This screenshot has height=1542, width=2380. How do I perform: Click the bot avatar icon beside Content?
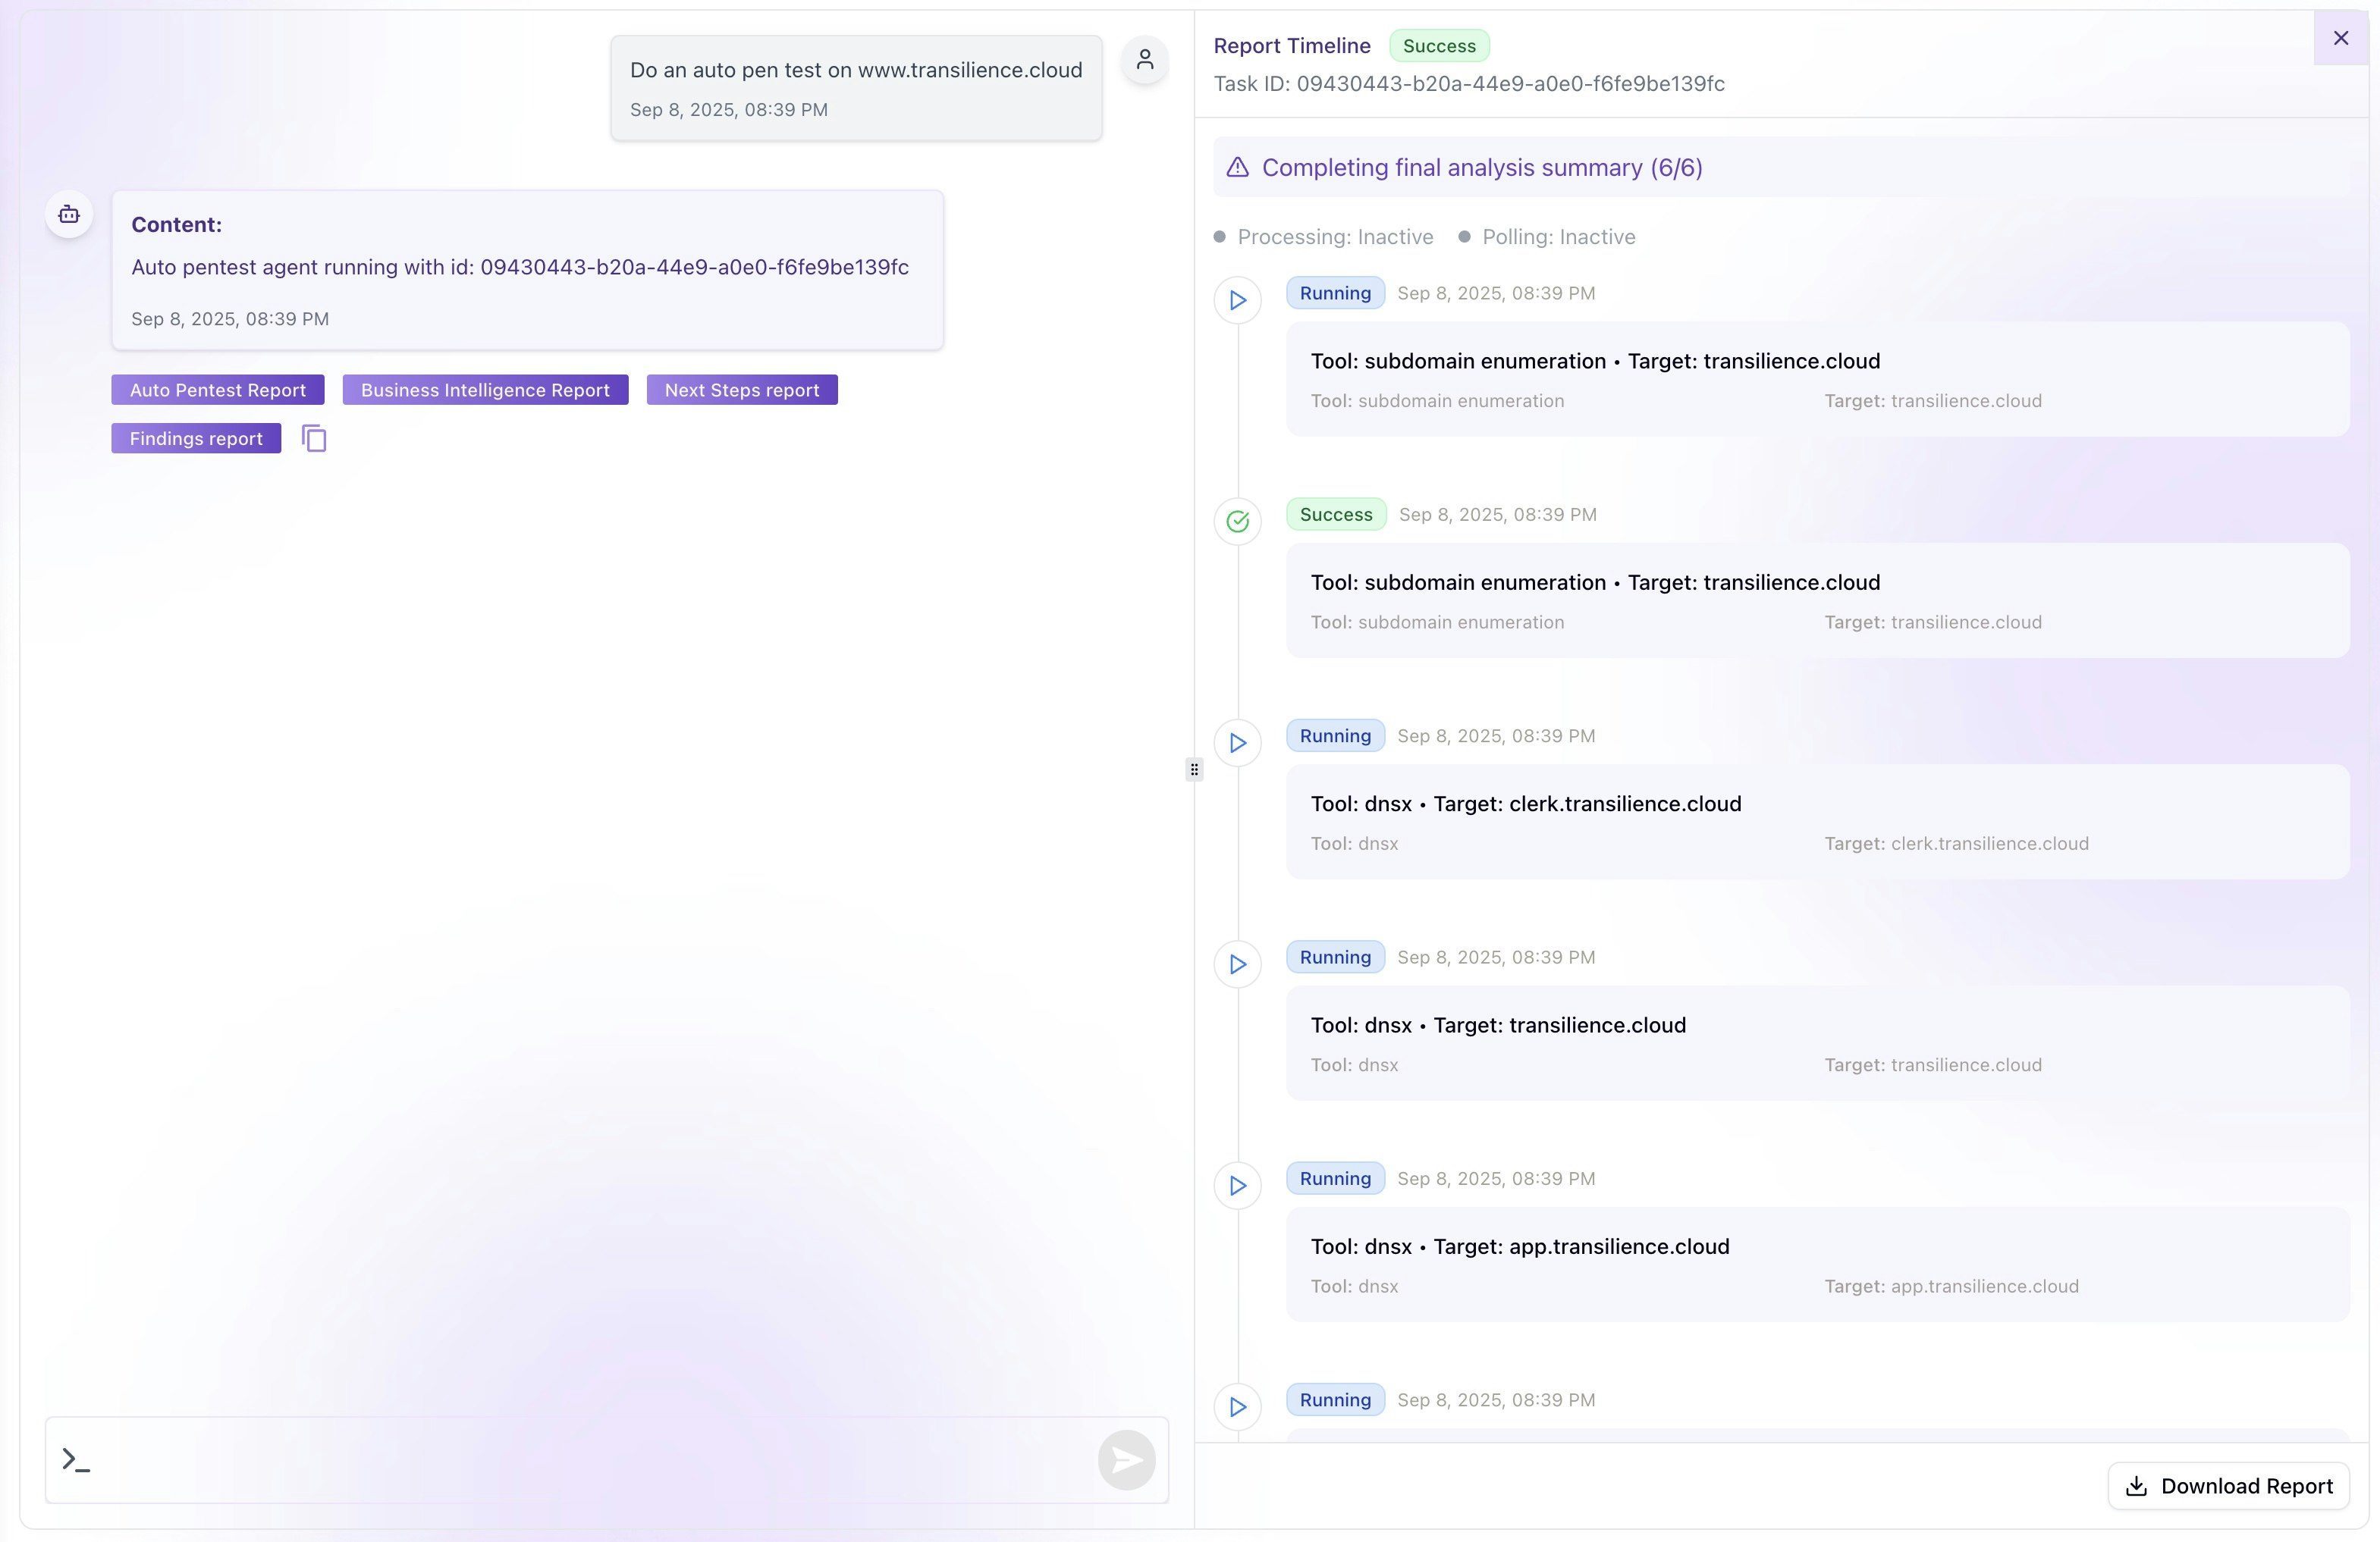coord(69,214)
